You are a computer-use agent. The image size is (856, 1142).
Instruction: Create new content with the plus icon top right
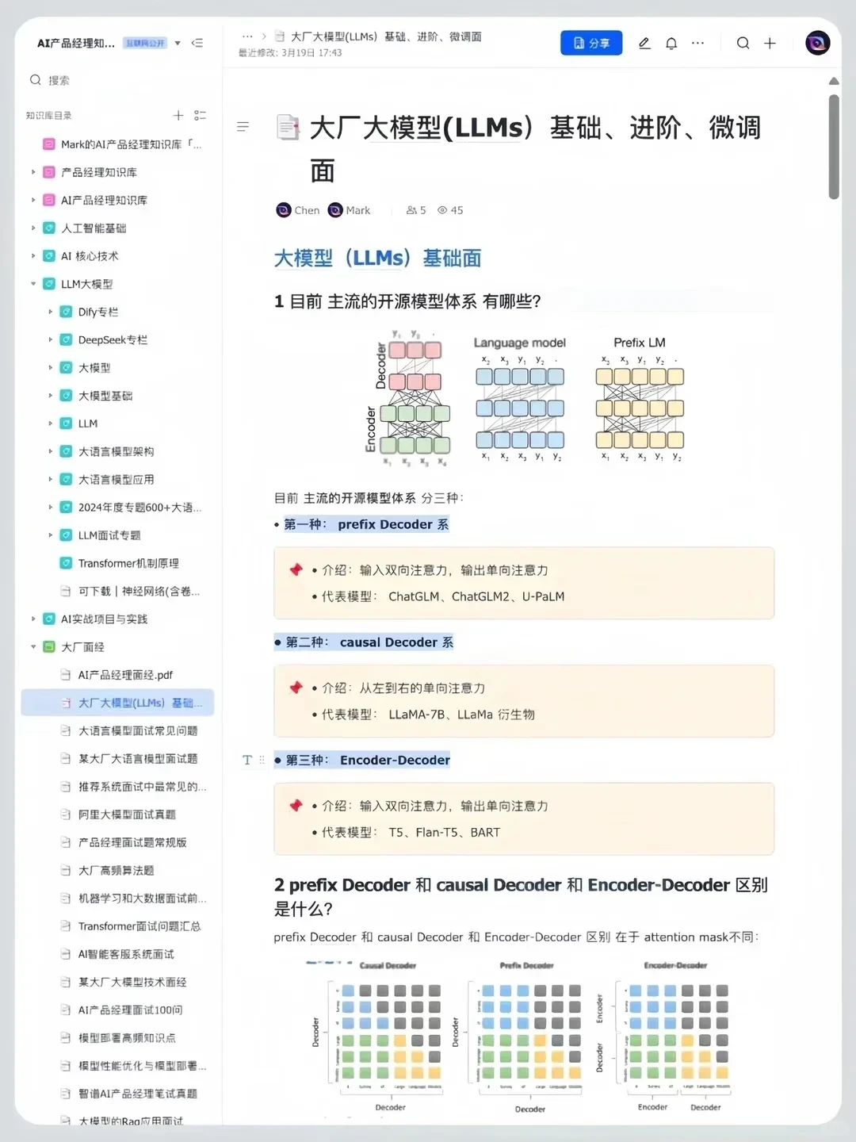(x=770, y=43)
